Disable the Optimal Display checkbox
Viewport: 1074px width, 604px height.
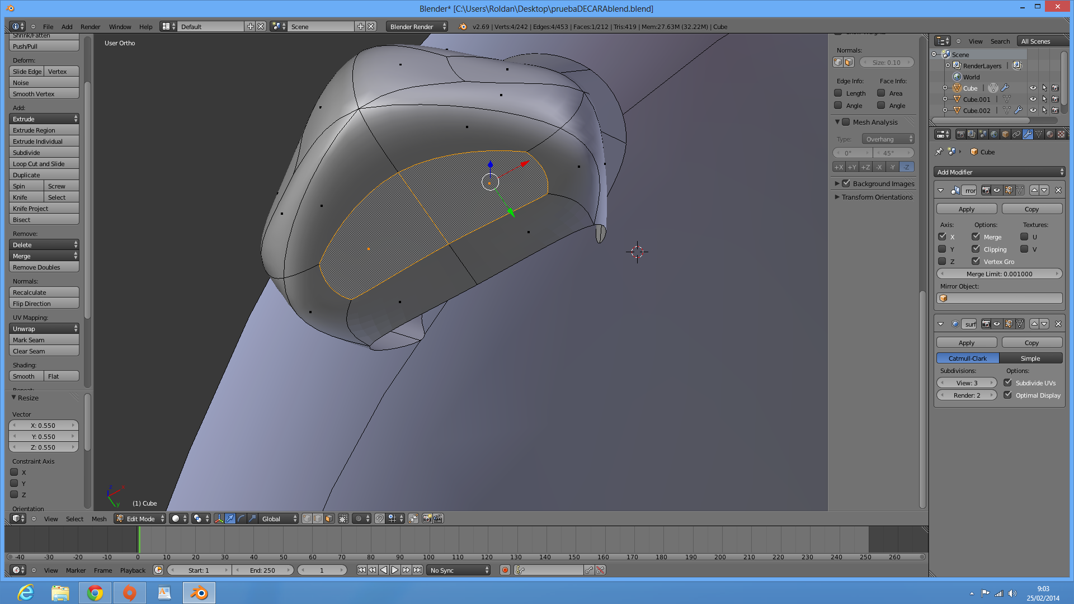click(x=1008, y=395)
